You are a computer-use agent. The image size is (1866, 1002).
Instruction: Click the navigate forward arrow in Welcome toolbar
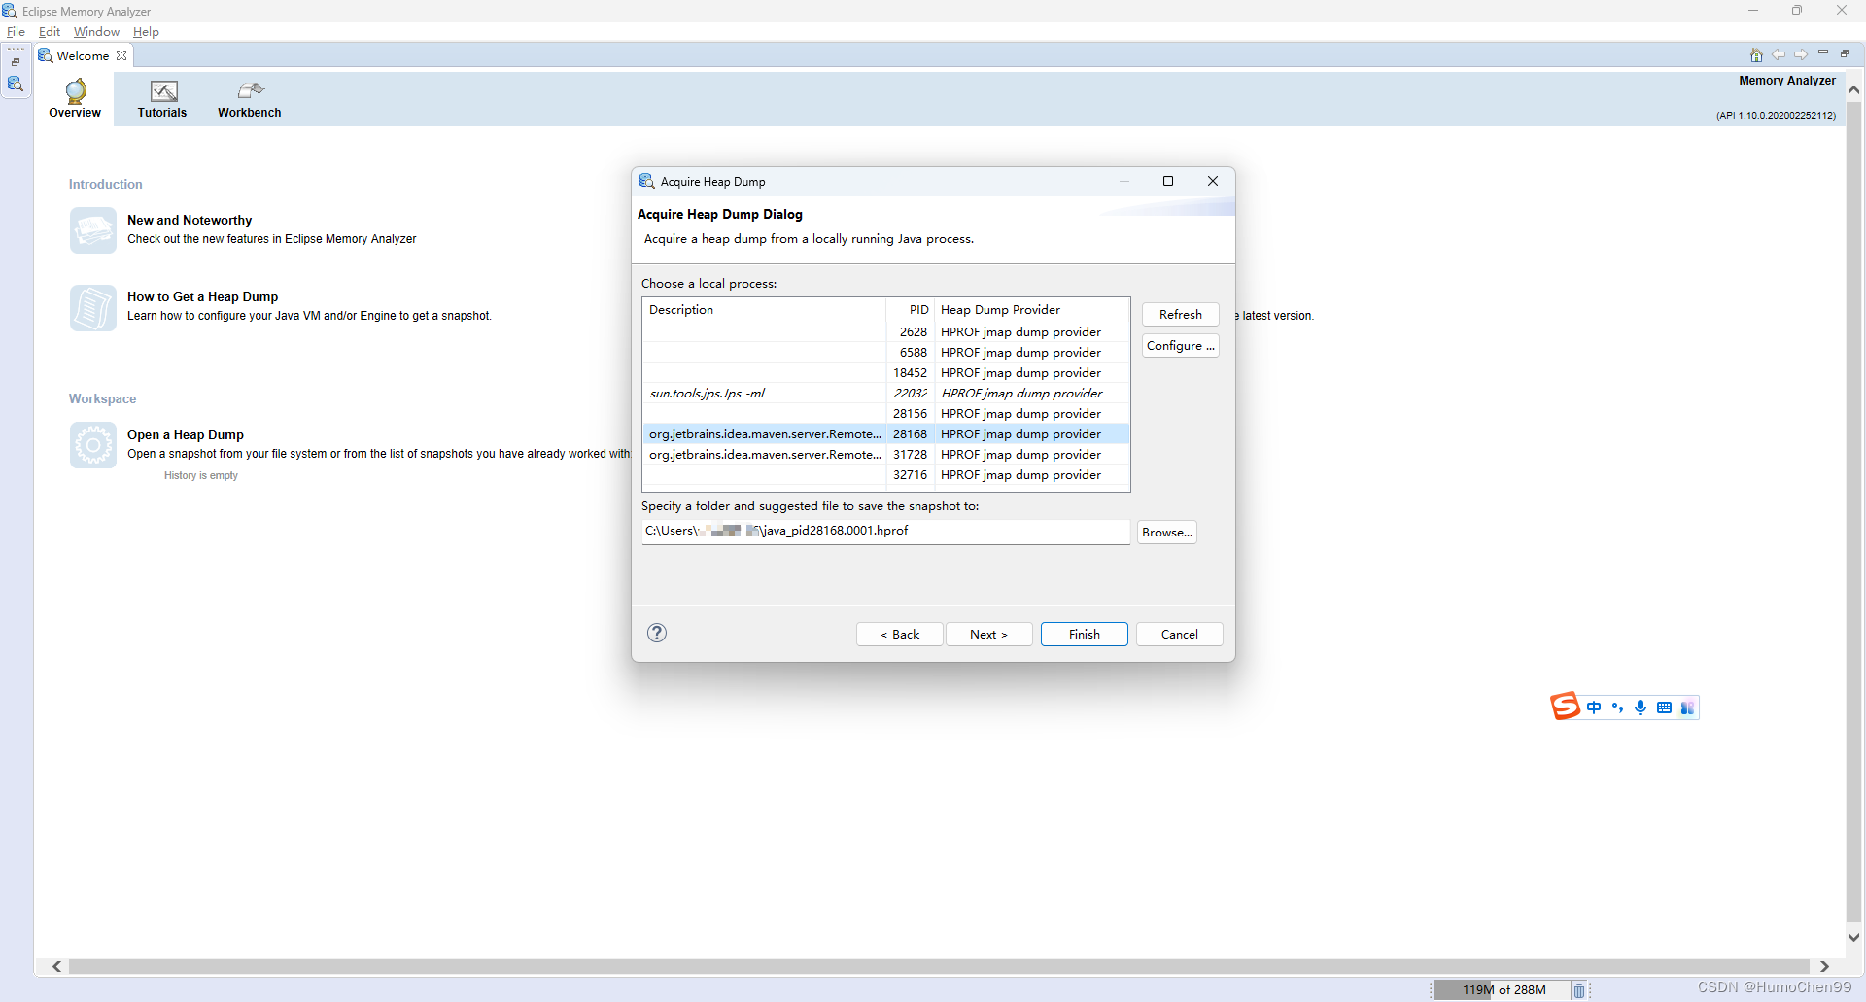coord(1801,55)
